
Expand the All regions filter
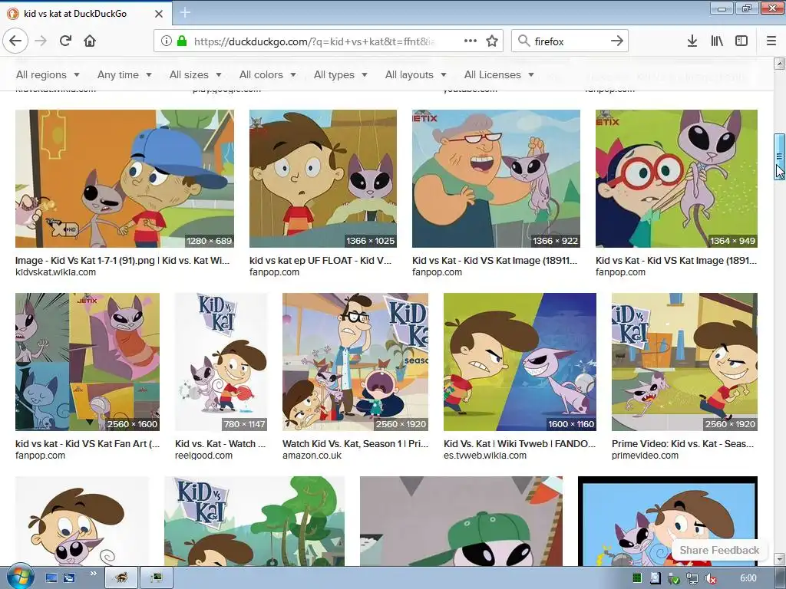pyautogui.click(x=48, y=74)
